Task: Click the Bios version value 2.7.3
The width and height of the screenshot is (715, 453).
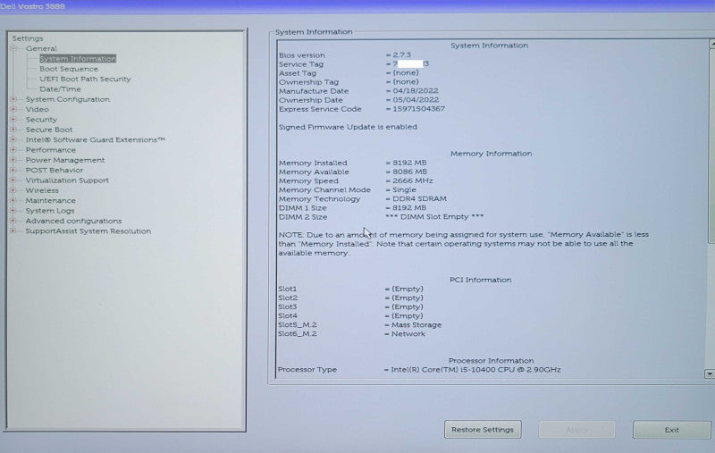Action: [401, 55]
